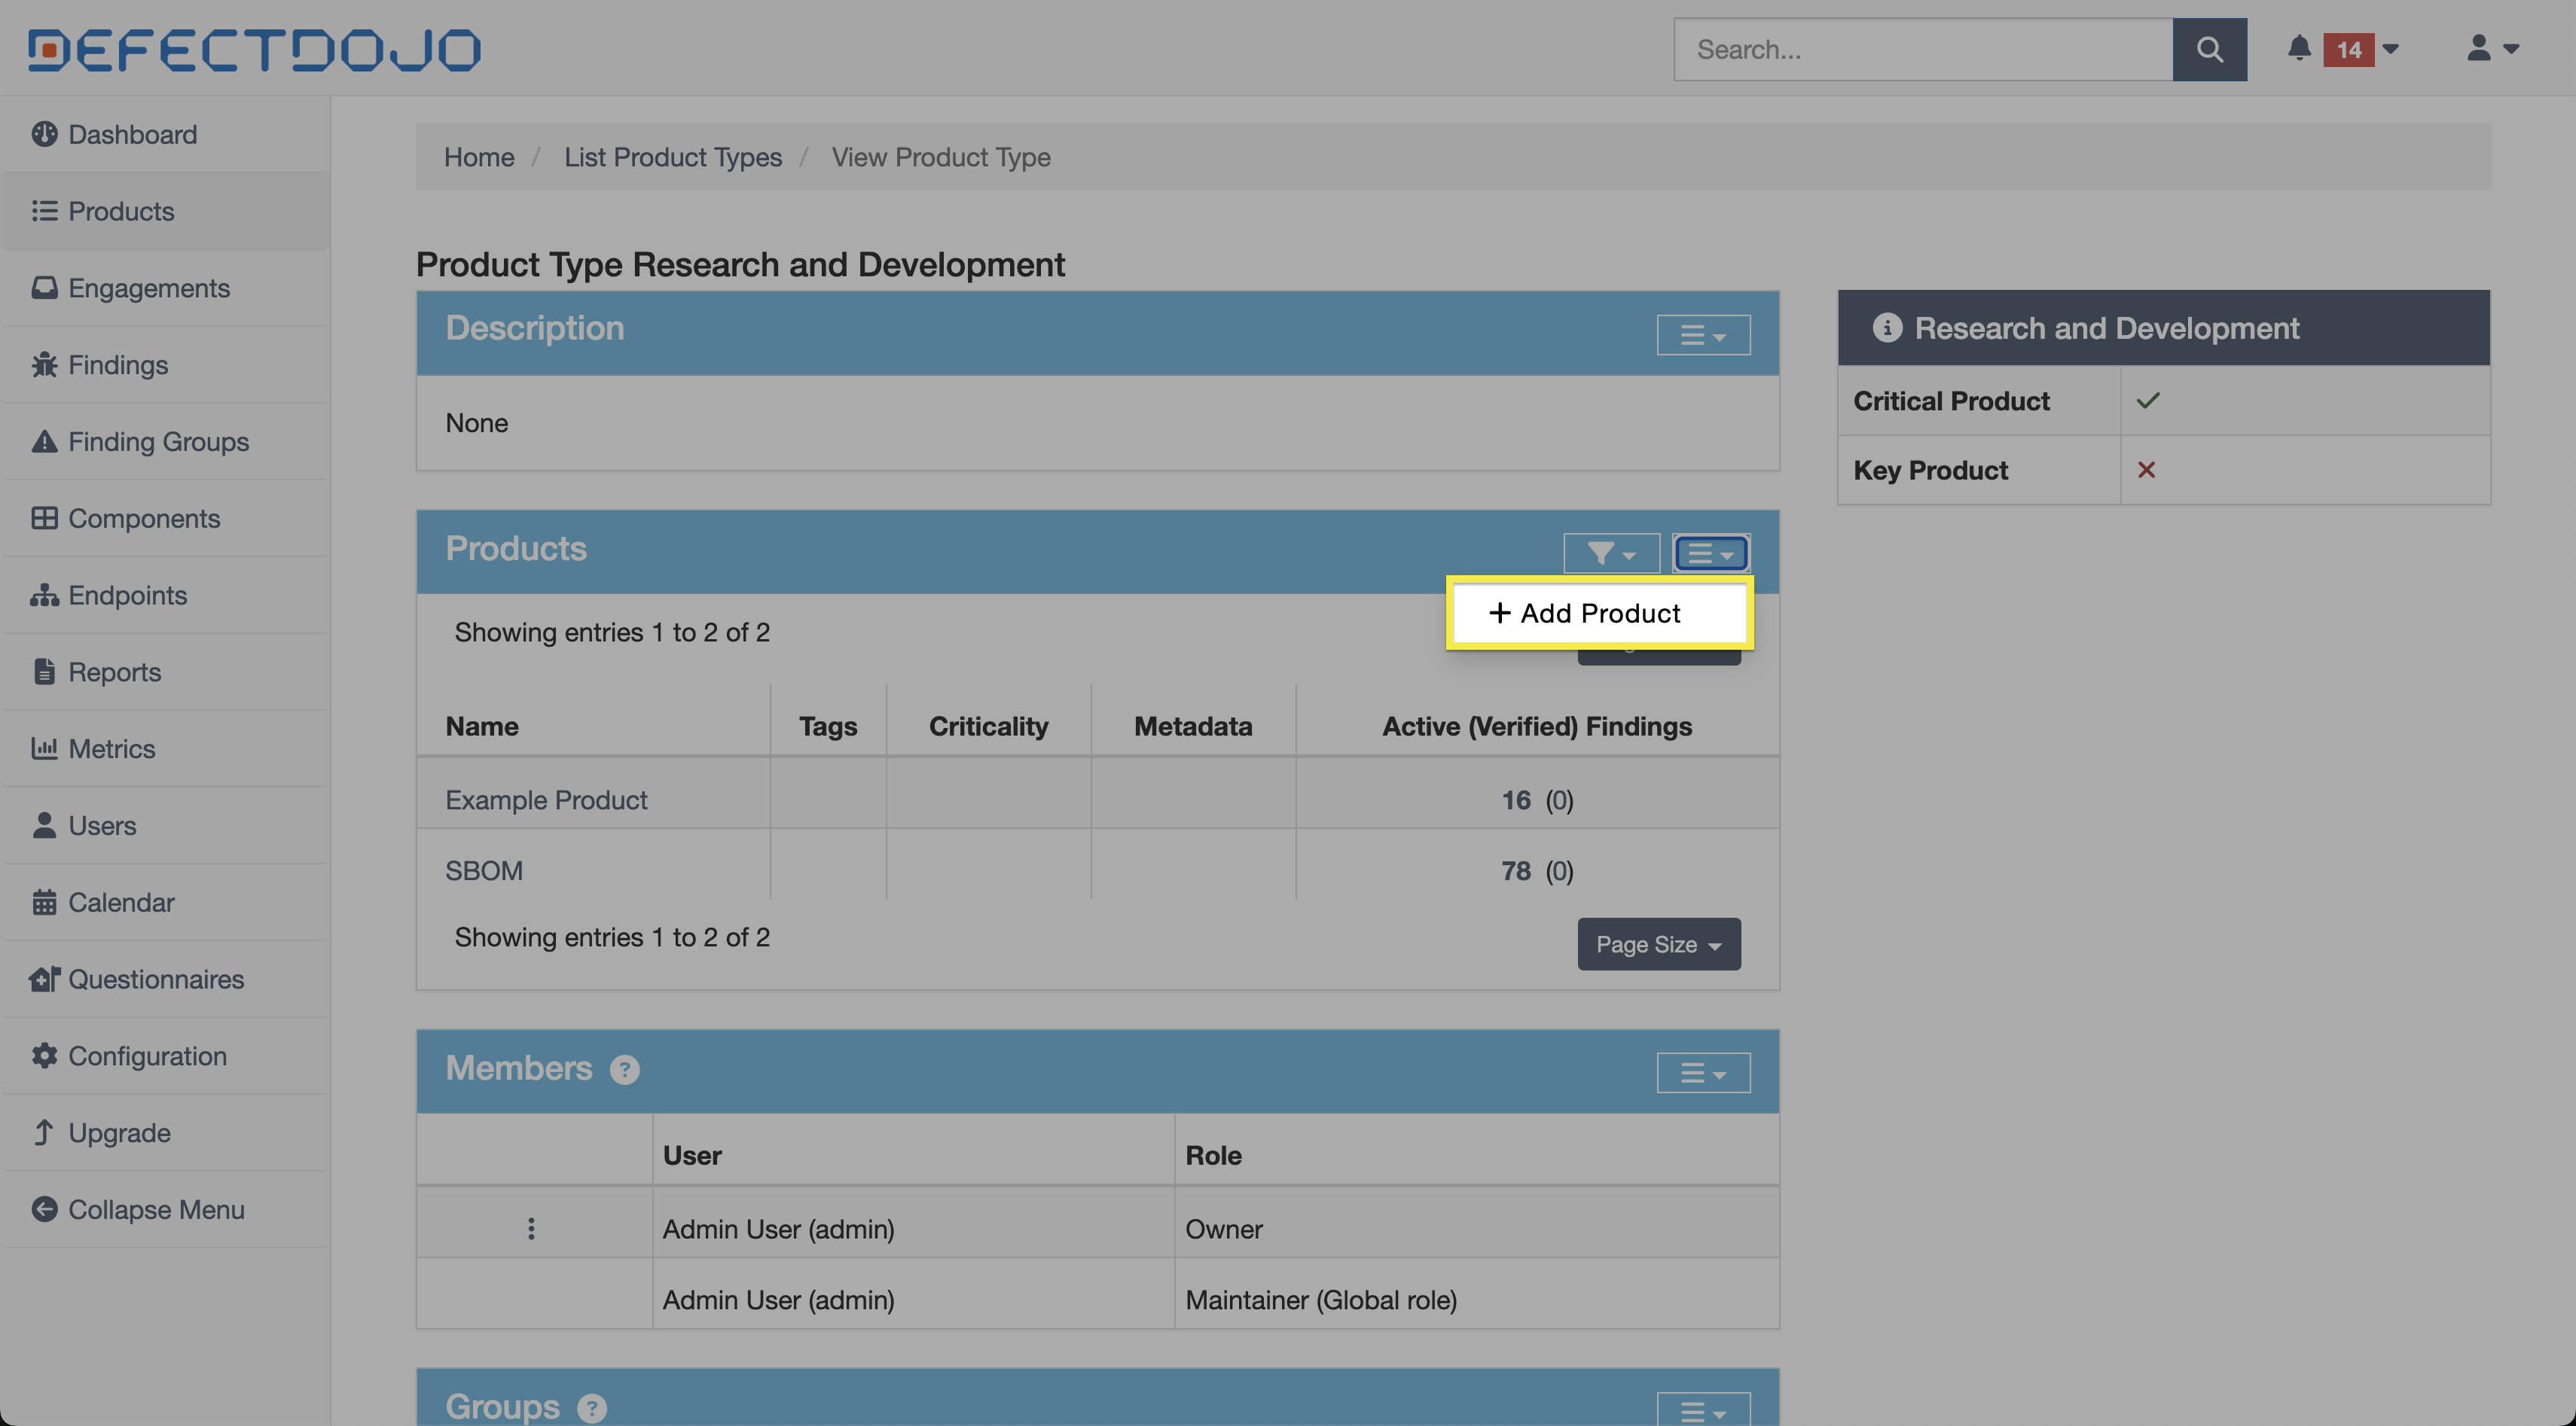
Task: Click the info icon beside Research and Development
Action: click(x=1887, y=328)
